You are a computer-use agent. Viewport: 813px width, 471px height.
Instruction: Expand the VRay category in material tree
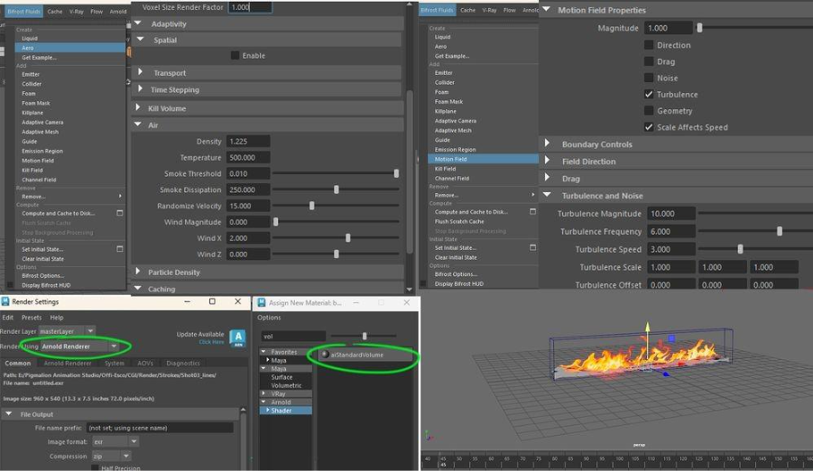coord(263,393)
